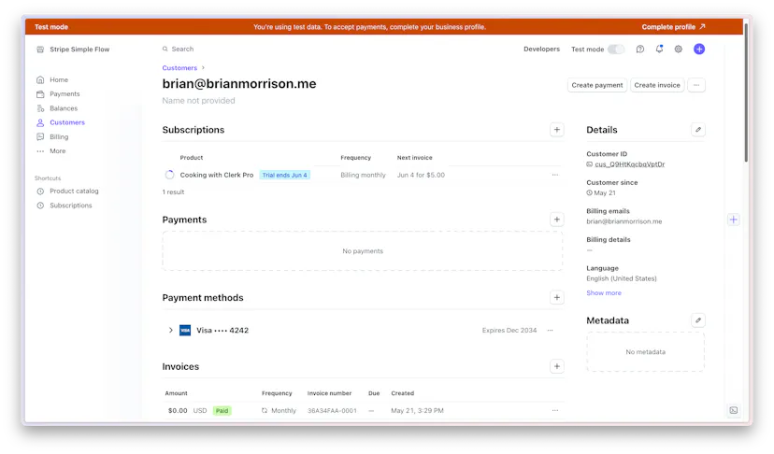This screenshot has height=454, width=774.
Task: Click the purple plus create button
Action: click(699, 49)
